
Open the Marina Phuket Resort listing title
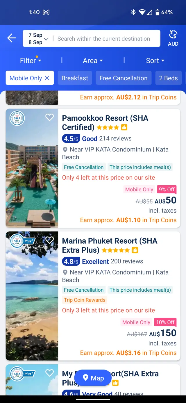click(110, 245)
